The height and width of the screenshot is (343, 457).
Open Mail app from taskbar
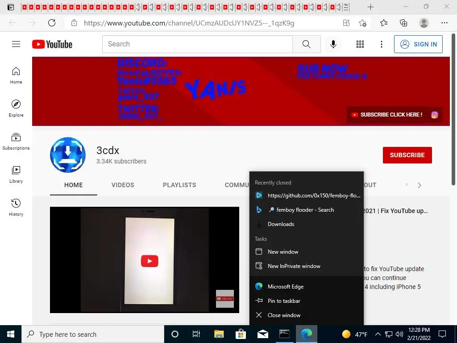[x=262, y=334]
